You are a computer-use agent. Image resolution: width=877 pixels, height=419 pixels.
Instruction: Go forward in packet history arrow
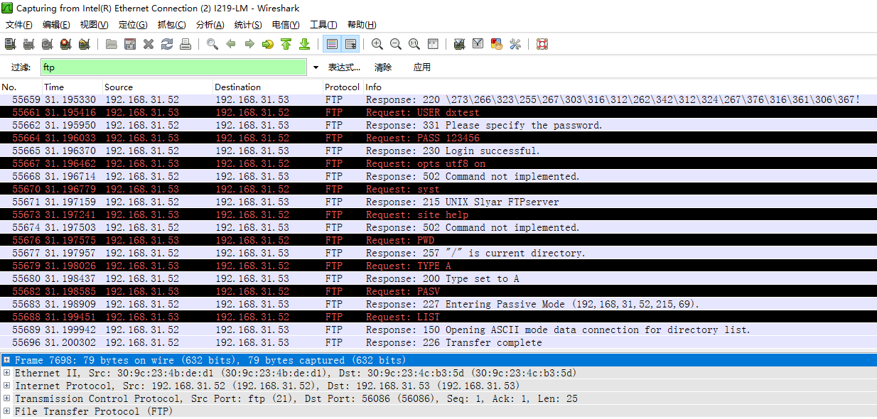point(249,44)
